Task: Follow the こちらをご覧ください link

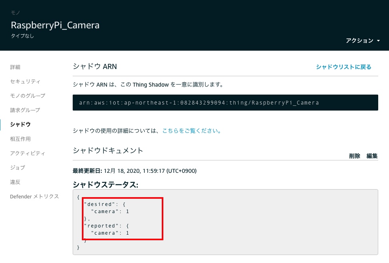Action: [x=192, y=131]
